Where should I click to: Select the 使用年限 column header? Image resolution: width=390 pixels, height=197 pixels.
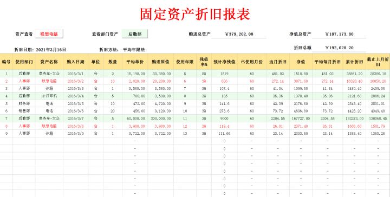(185, 62)
